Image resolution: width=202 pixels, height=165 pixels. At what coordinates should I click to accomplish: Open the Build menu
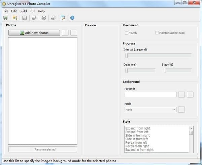tap(23, 11)
